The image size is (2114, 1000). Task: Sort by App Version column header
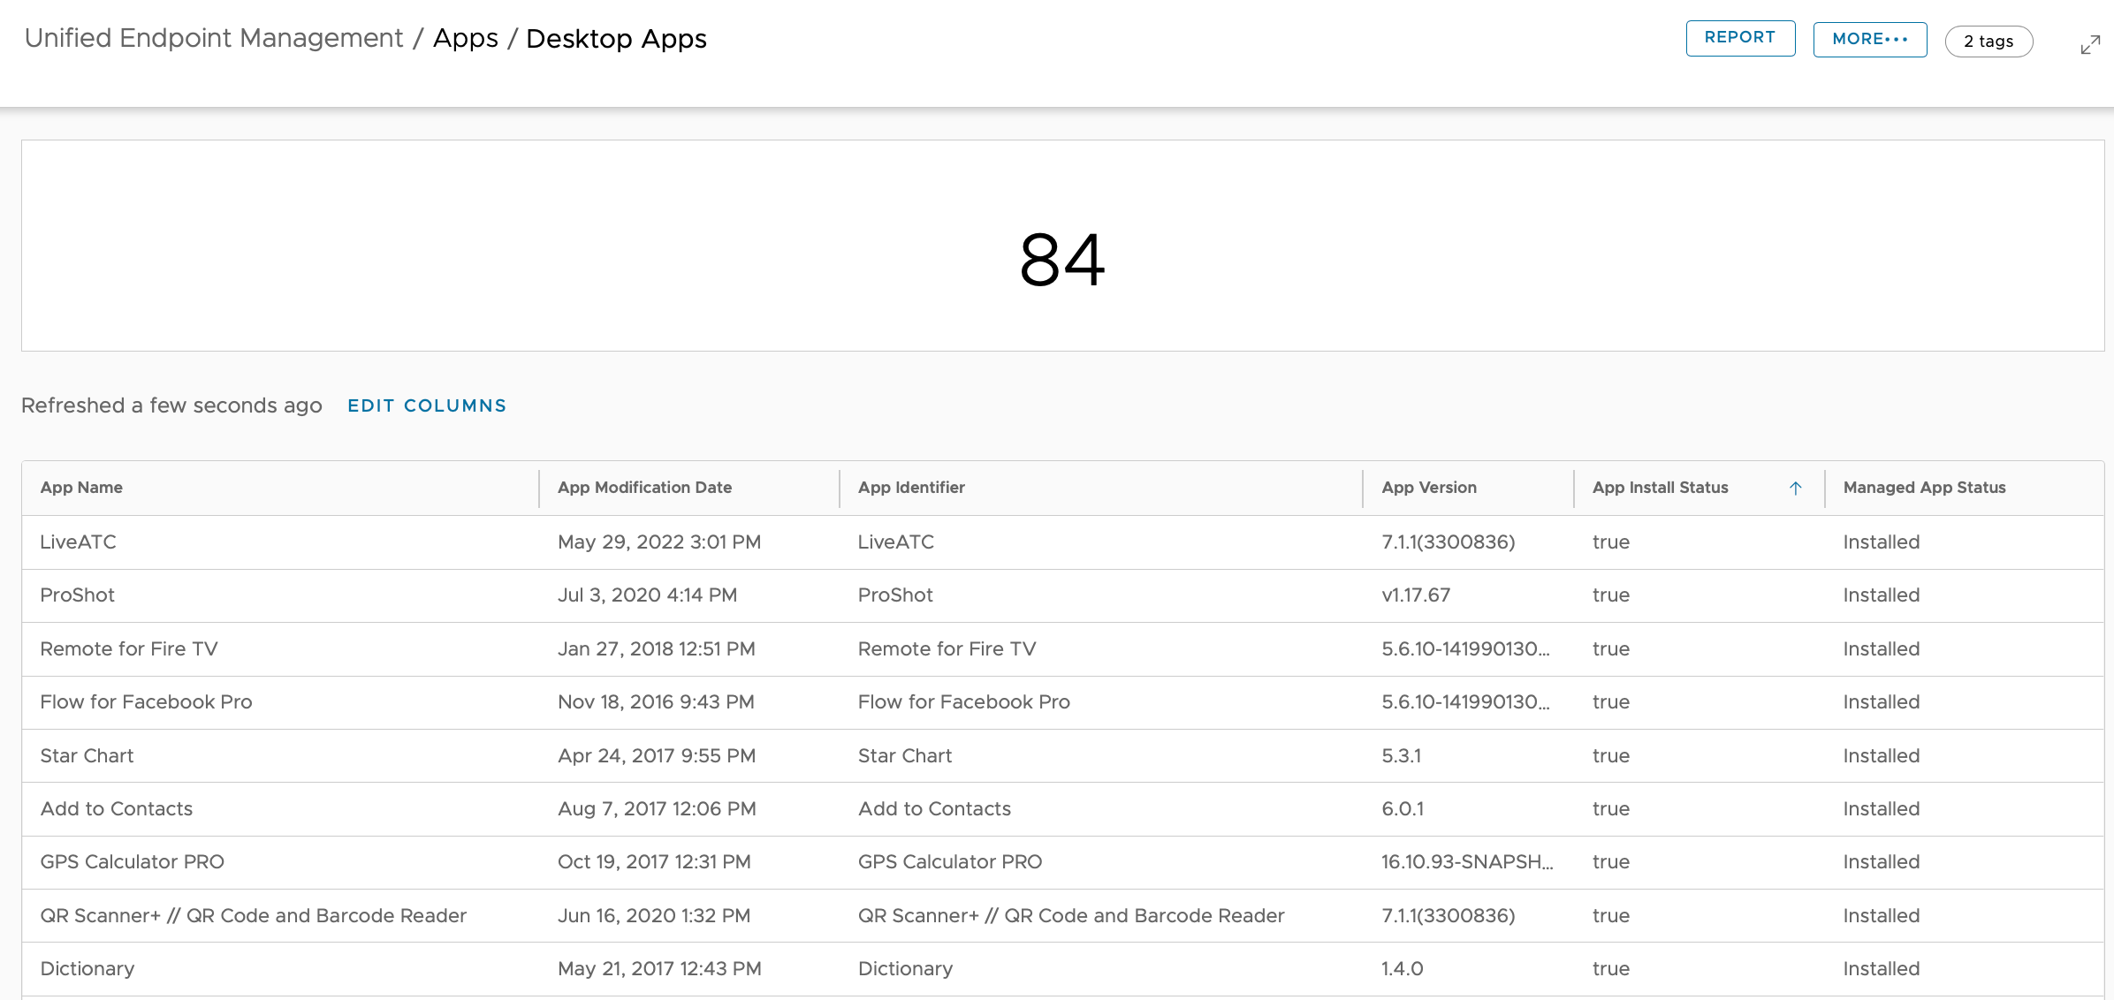point(1428,488)
